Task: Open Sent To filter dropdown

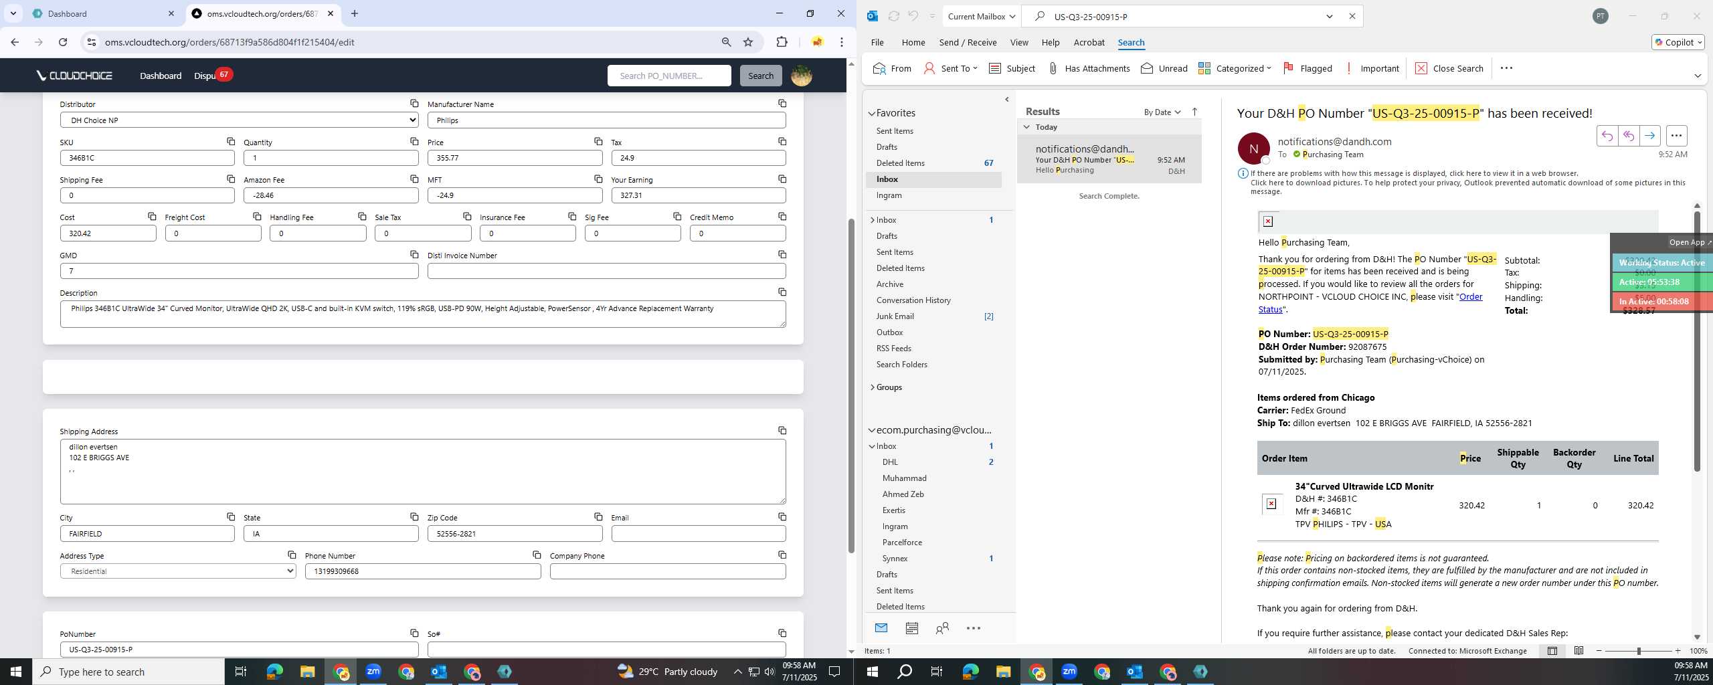Action: [951, 68]
